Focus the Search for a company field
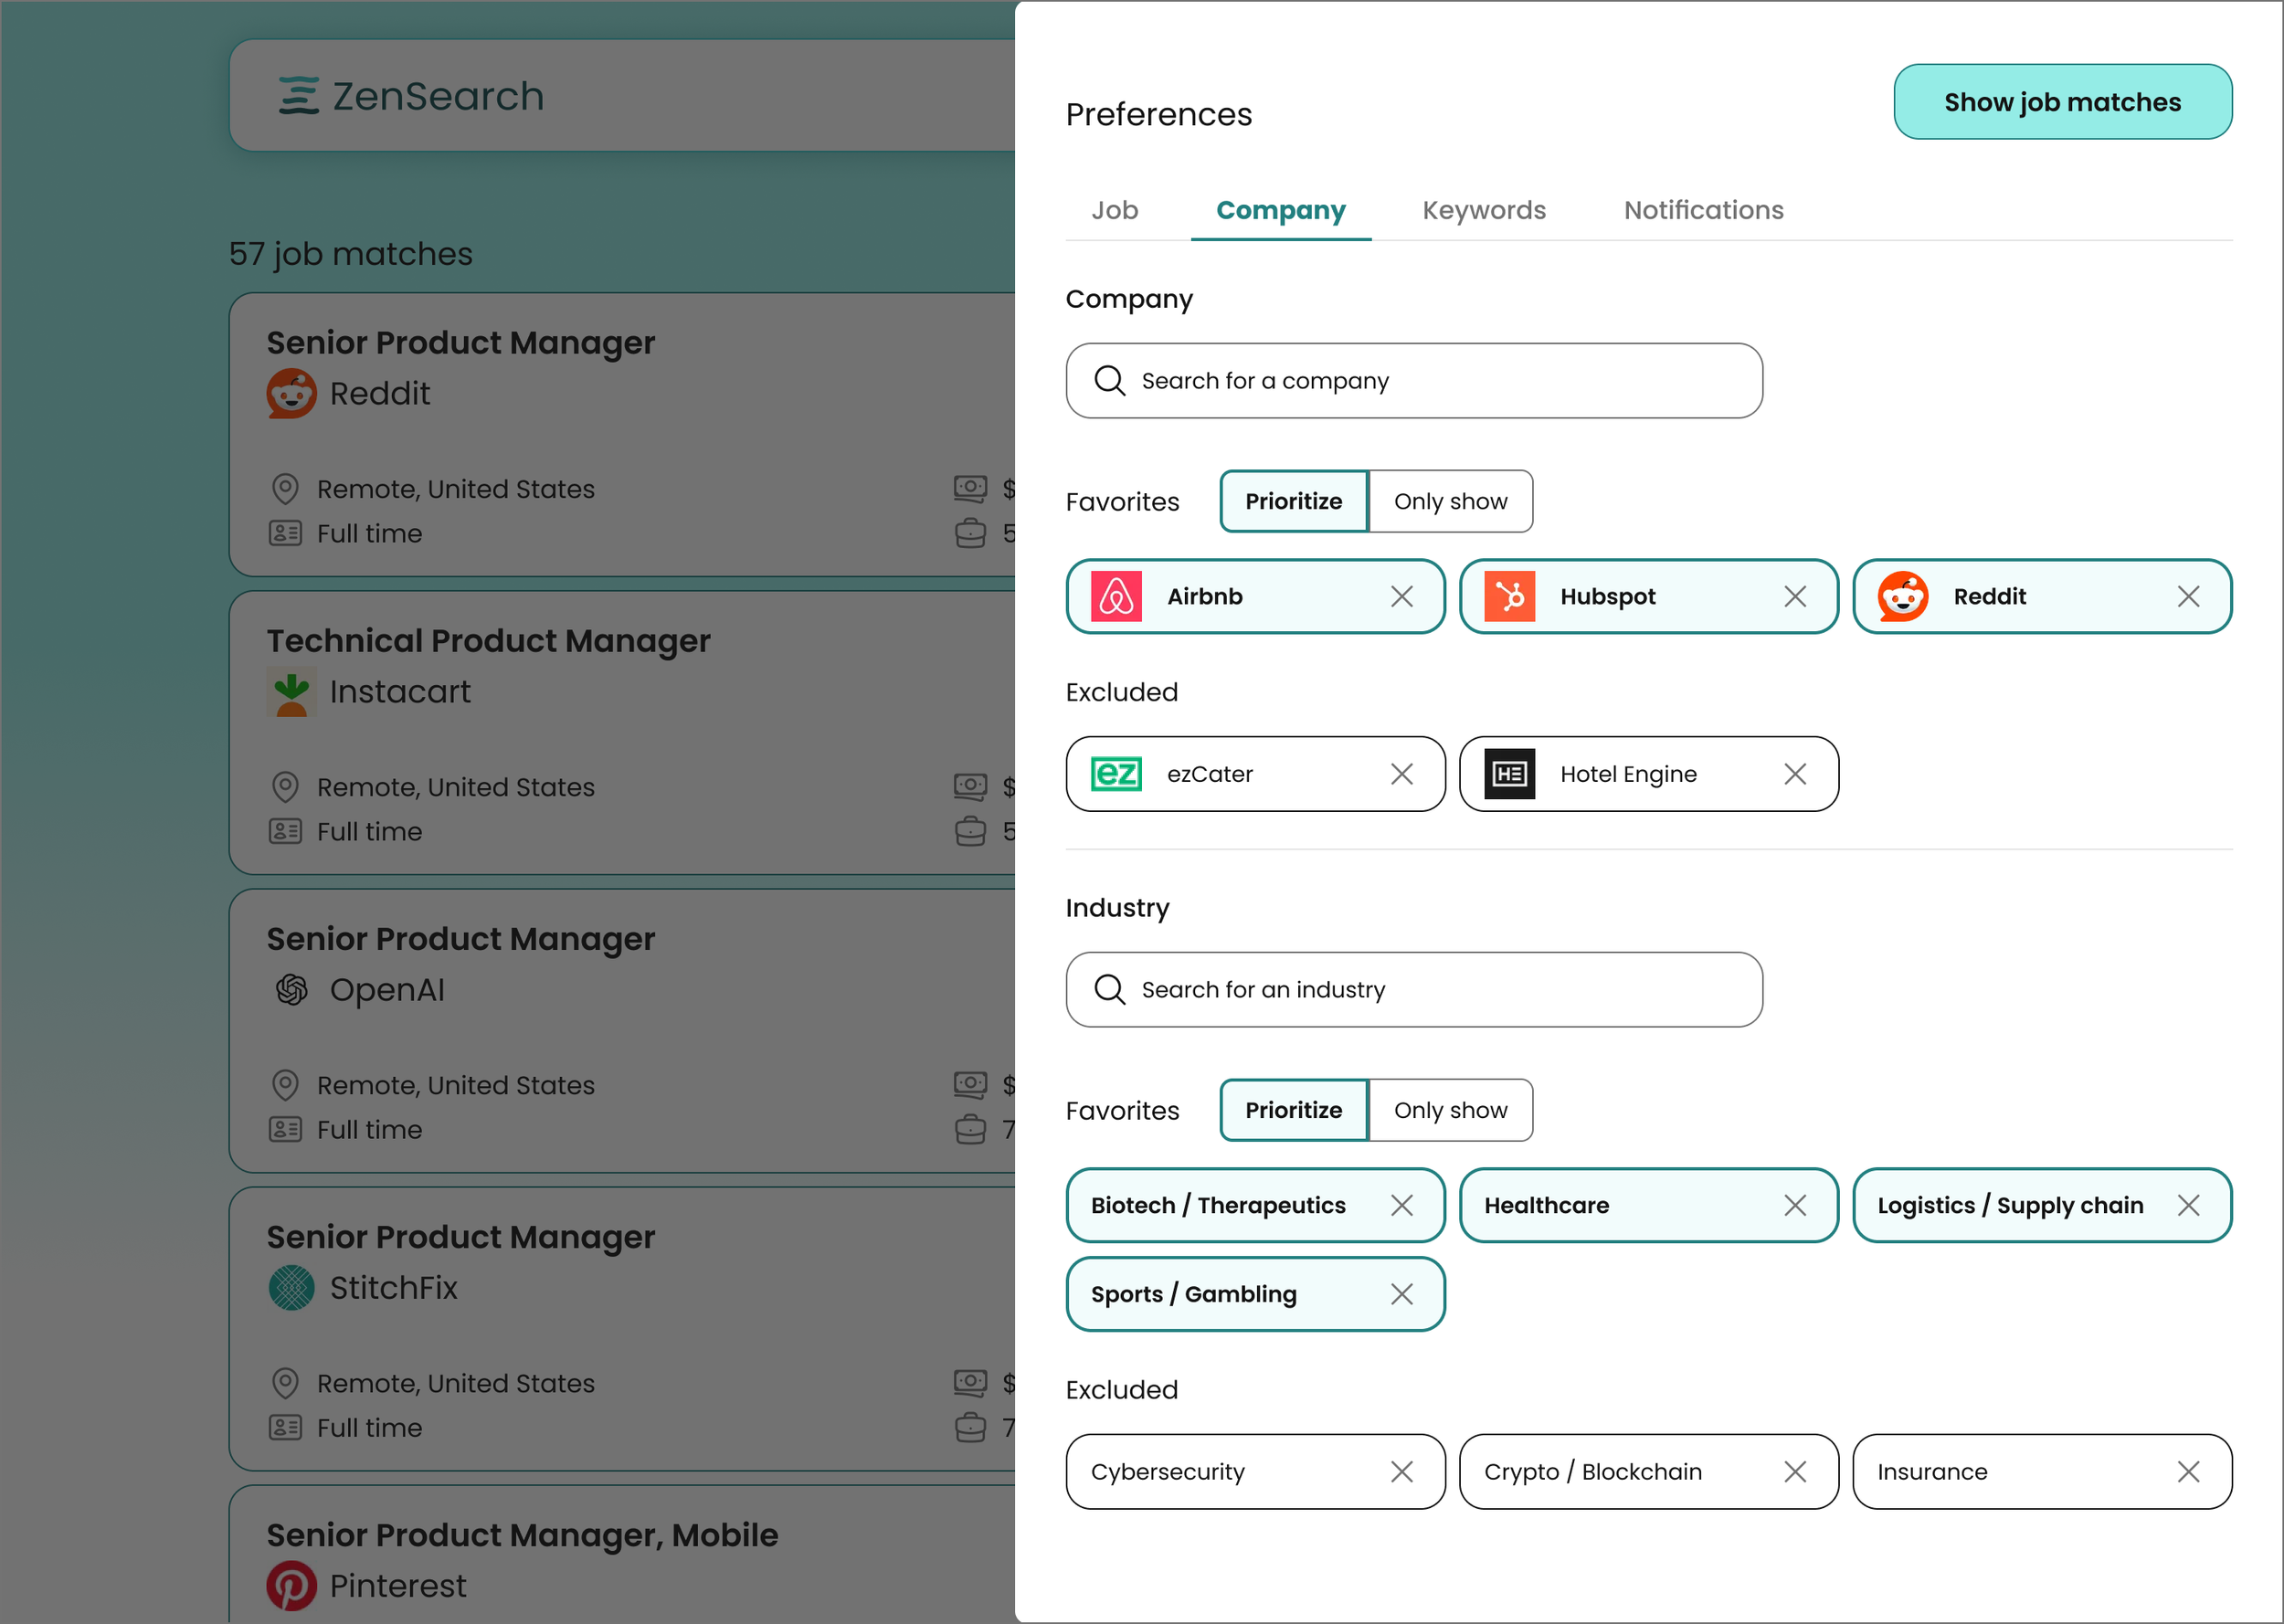2284x1624 pixels. point(1412,381)
